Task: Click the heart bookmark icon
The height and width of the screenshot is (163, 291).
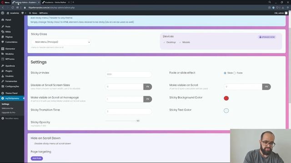Action: point(277,8)
